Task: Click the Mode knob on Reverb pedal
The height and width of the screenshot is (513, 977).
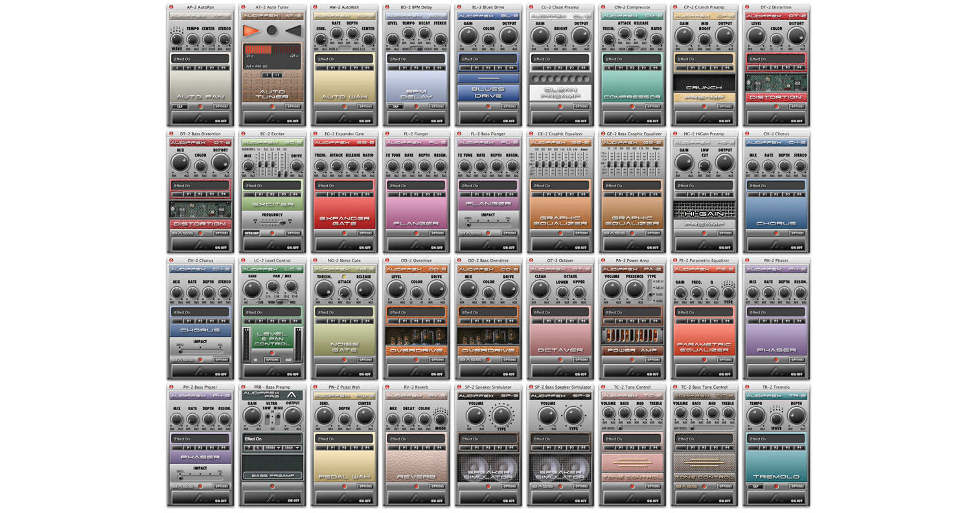Action: tap(441, 418)
